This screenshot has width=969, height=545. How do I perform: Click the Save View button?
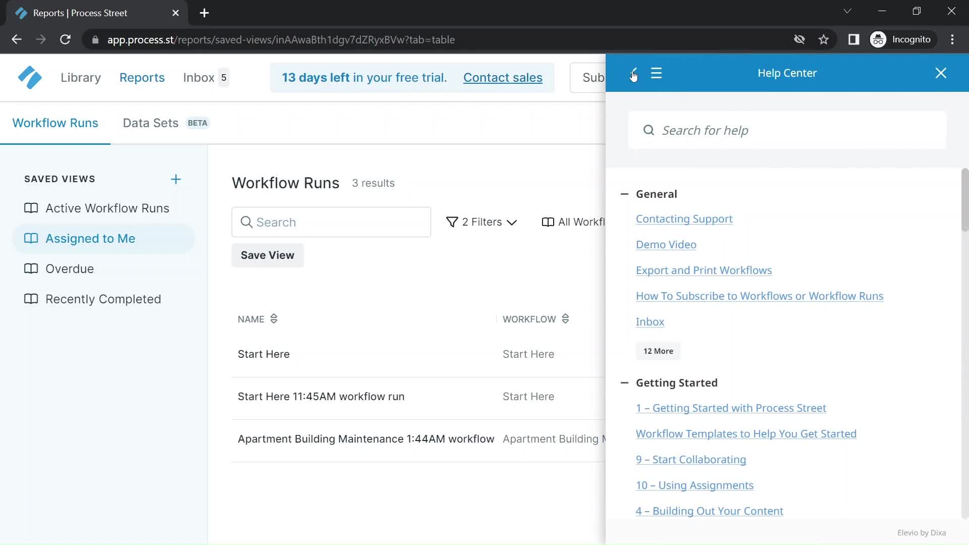[267, 255]
